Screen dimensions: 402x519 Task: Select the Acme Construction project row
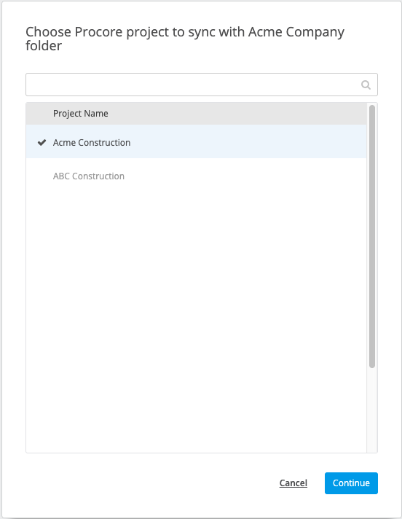pyautogui.click(x=196, y=141)
